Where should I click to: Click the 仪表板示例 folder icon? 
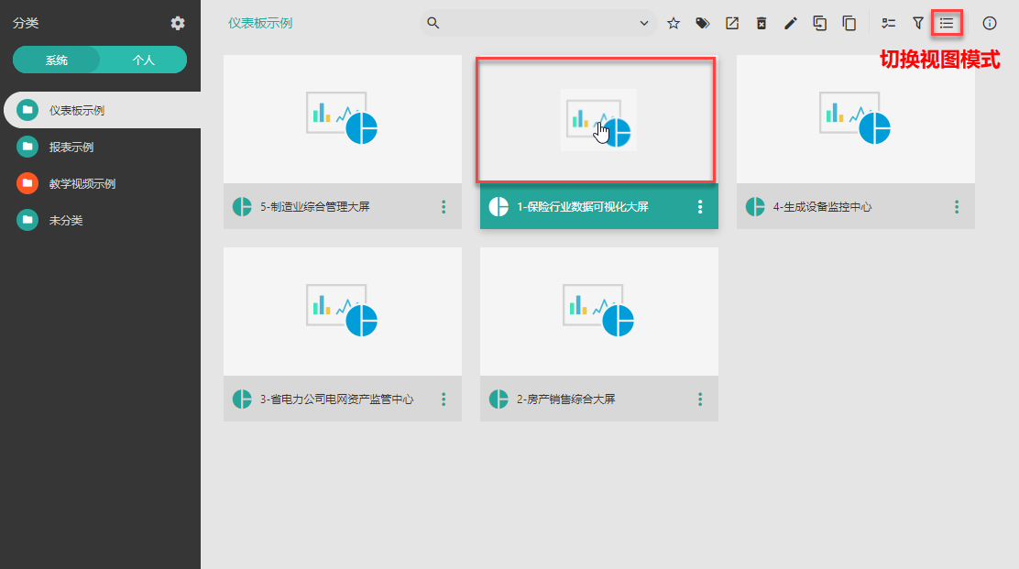(x=27, y=111)
